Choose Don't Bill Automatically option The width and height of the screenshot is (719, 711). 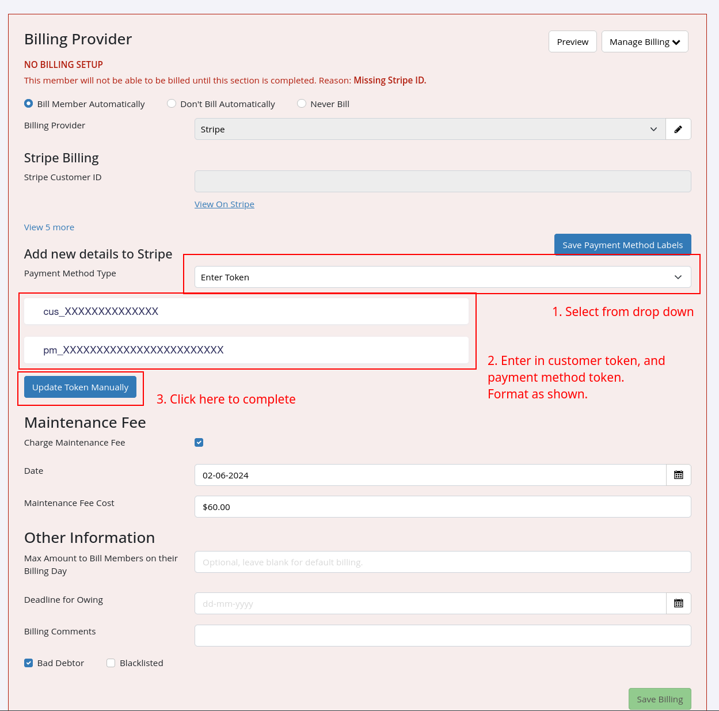point(172,103)
